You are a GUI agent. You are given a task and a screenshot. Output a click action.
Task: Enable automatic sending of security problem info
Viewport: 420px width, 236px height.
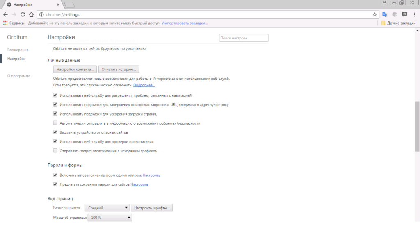(x=55, y=123)
